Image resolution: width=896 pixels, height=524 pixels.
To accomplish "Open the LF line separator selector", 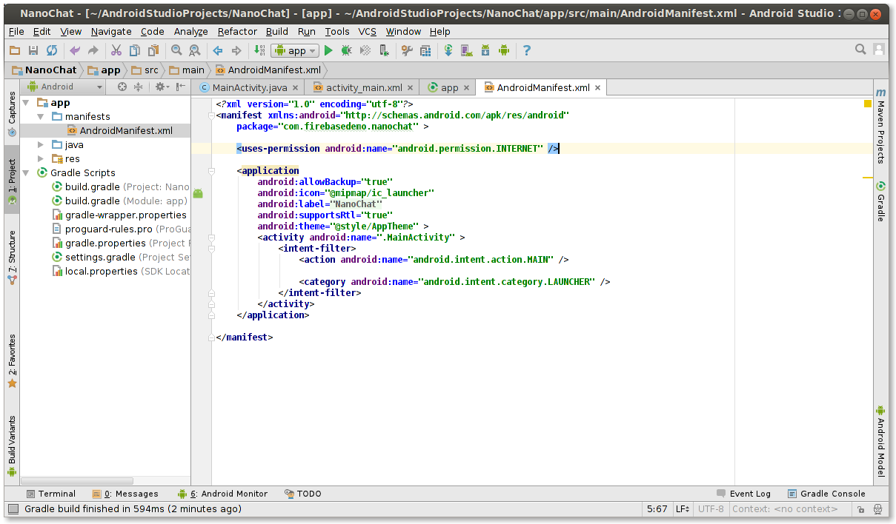I will coord(683,509).
